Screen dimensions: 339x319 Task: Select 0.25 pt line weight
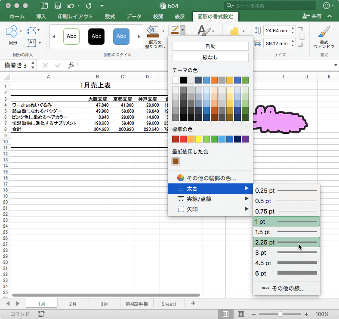(x=287, y=191)
